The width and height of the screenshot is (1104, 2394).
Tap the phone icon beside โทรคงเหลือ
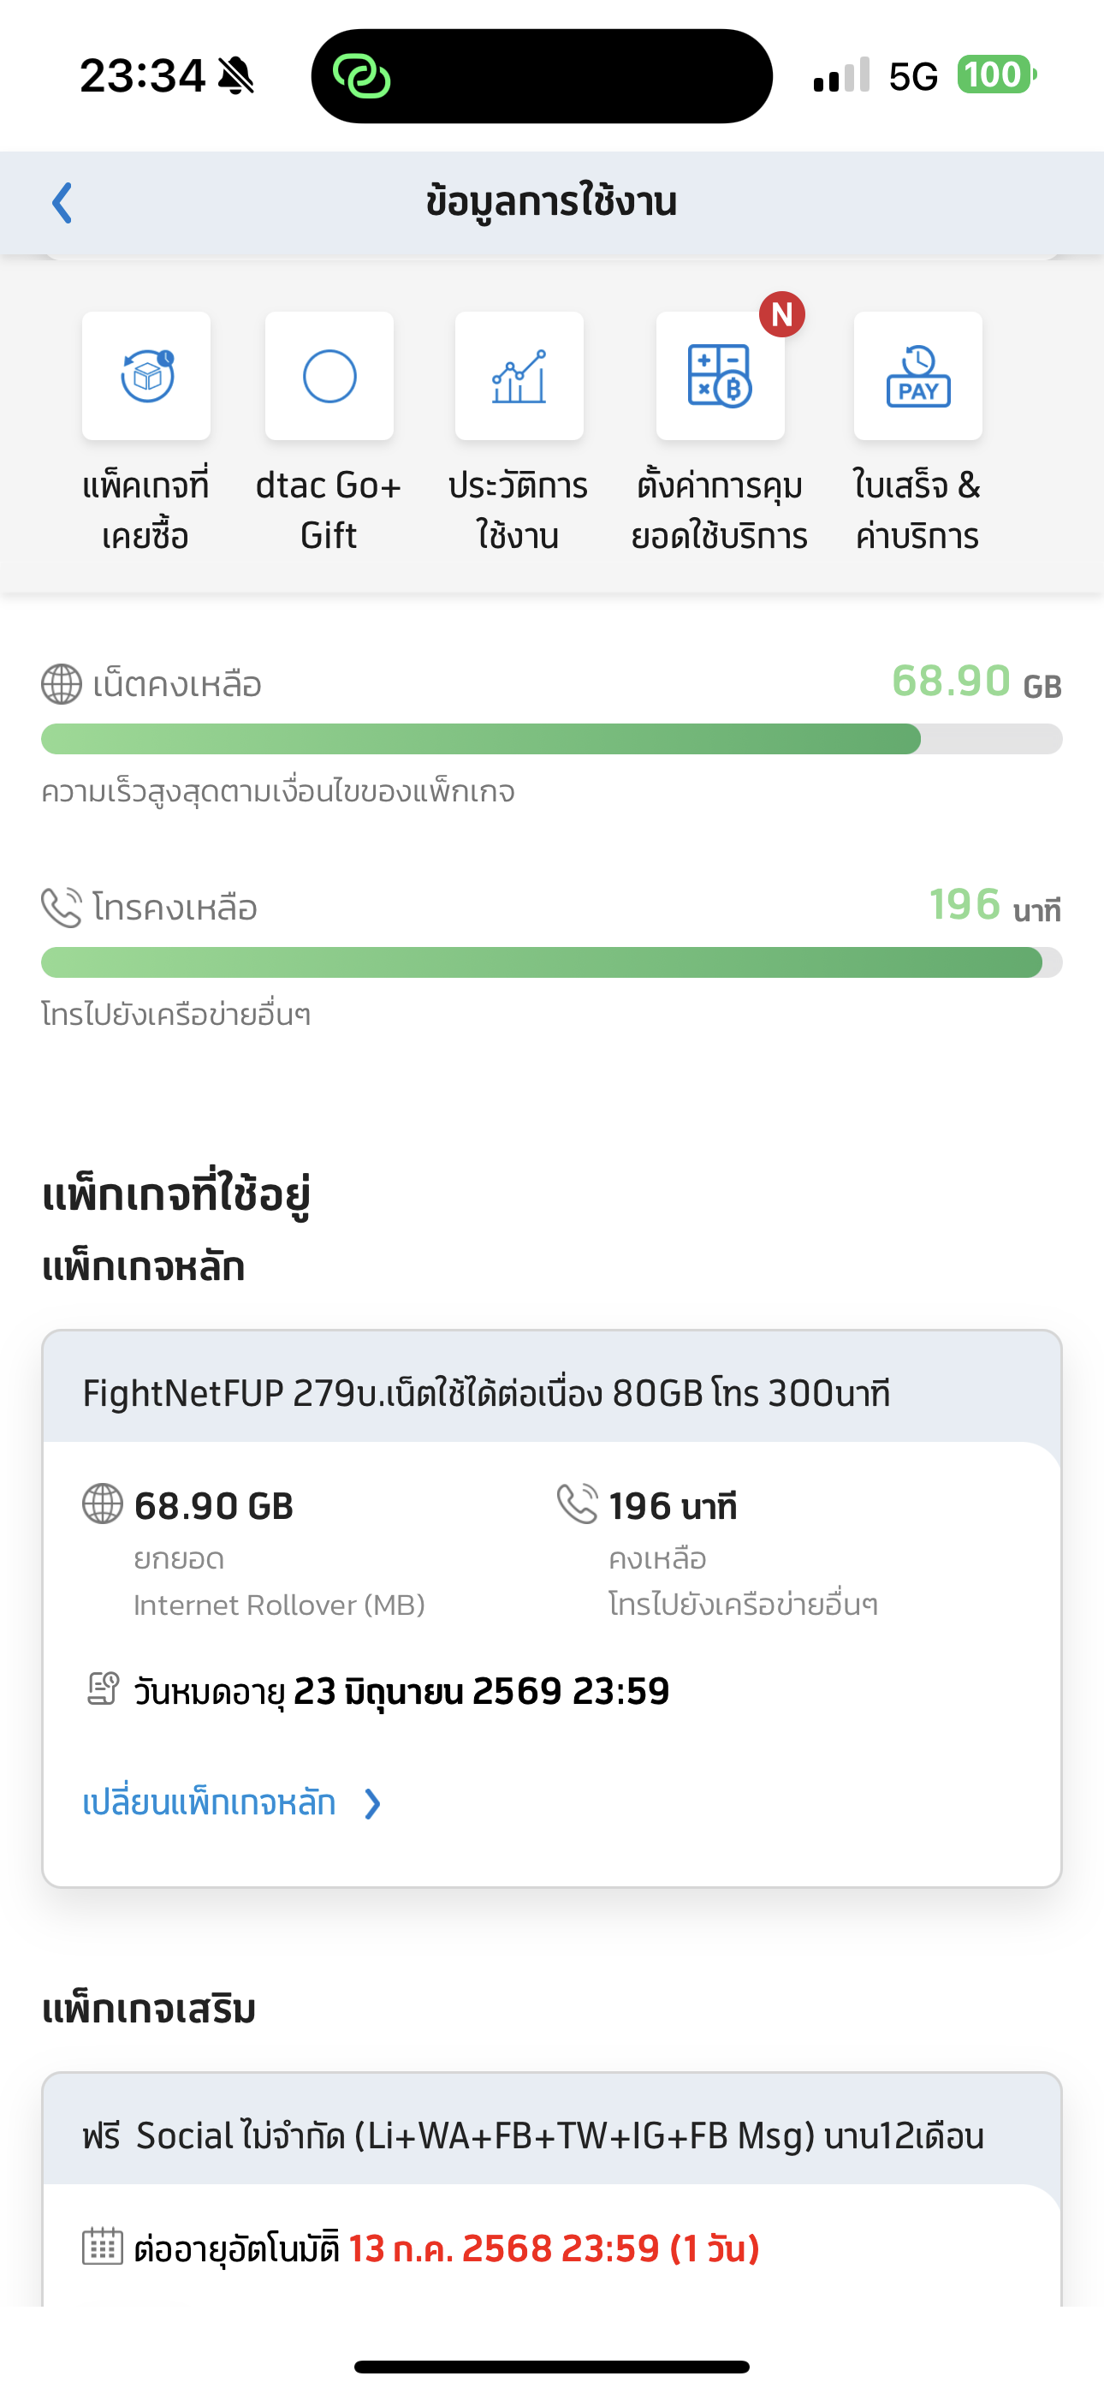pyautogui.click(x=62, y=908)
